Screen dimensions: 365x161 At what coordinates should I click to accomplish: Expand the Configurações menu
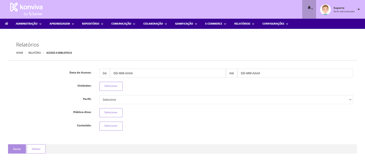(x=275, y=24)
